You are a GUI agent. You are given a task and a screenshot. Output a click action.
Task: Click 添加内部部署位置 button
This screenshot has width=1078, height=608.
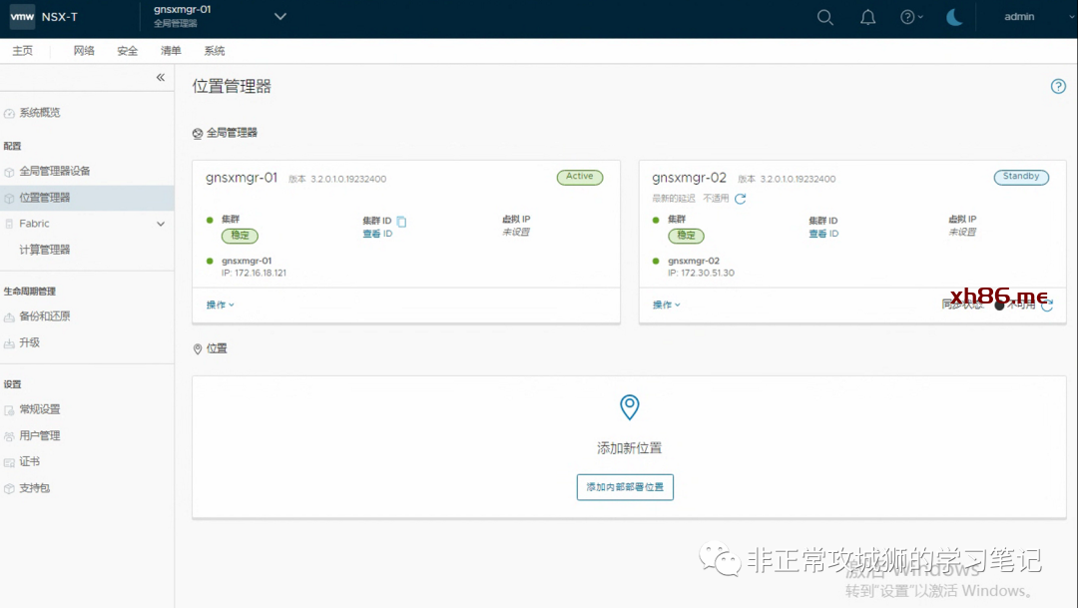tap(625, 487)
